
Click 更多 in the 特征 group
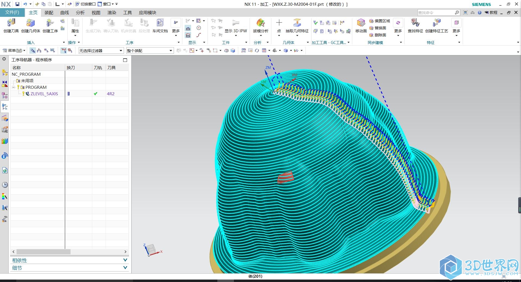456,27
